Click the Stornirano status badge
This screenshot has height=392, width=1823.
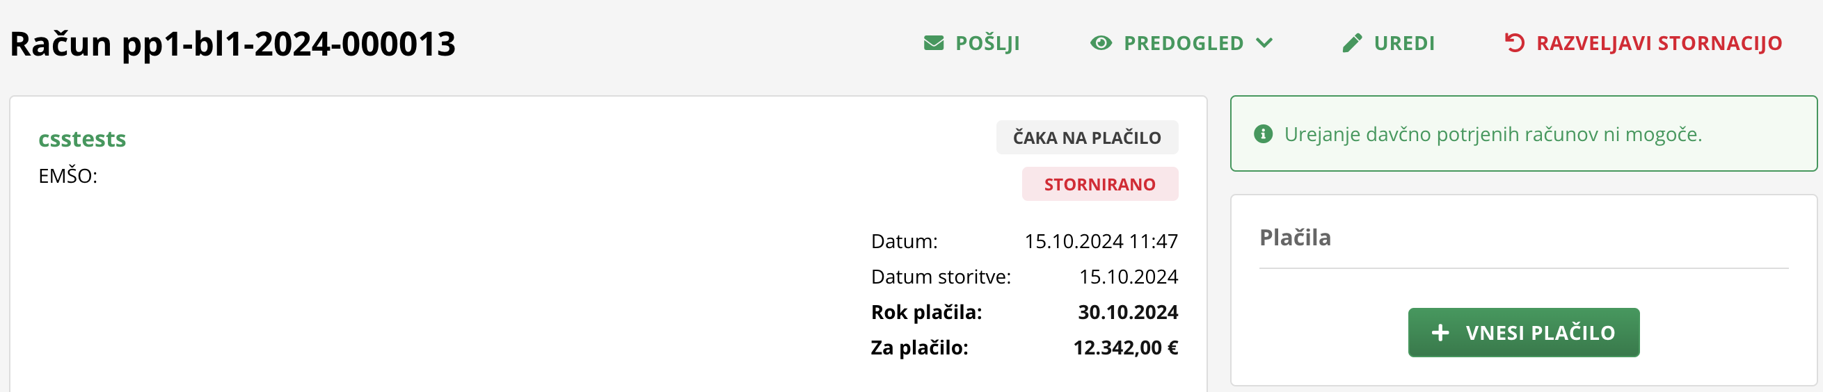pos(1100,184)
